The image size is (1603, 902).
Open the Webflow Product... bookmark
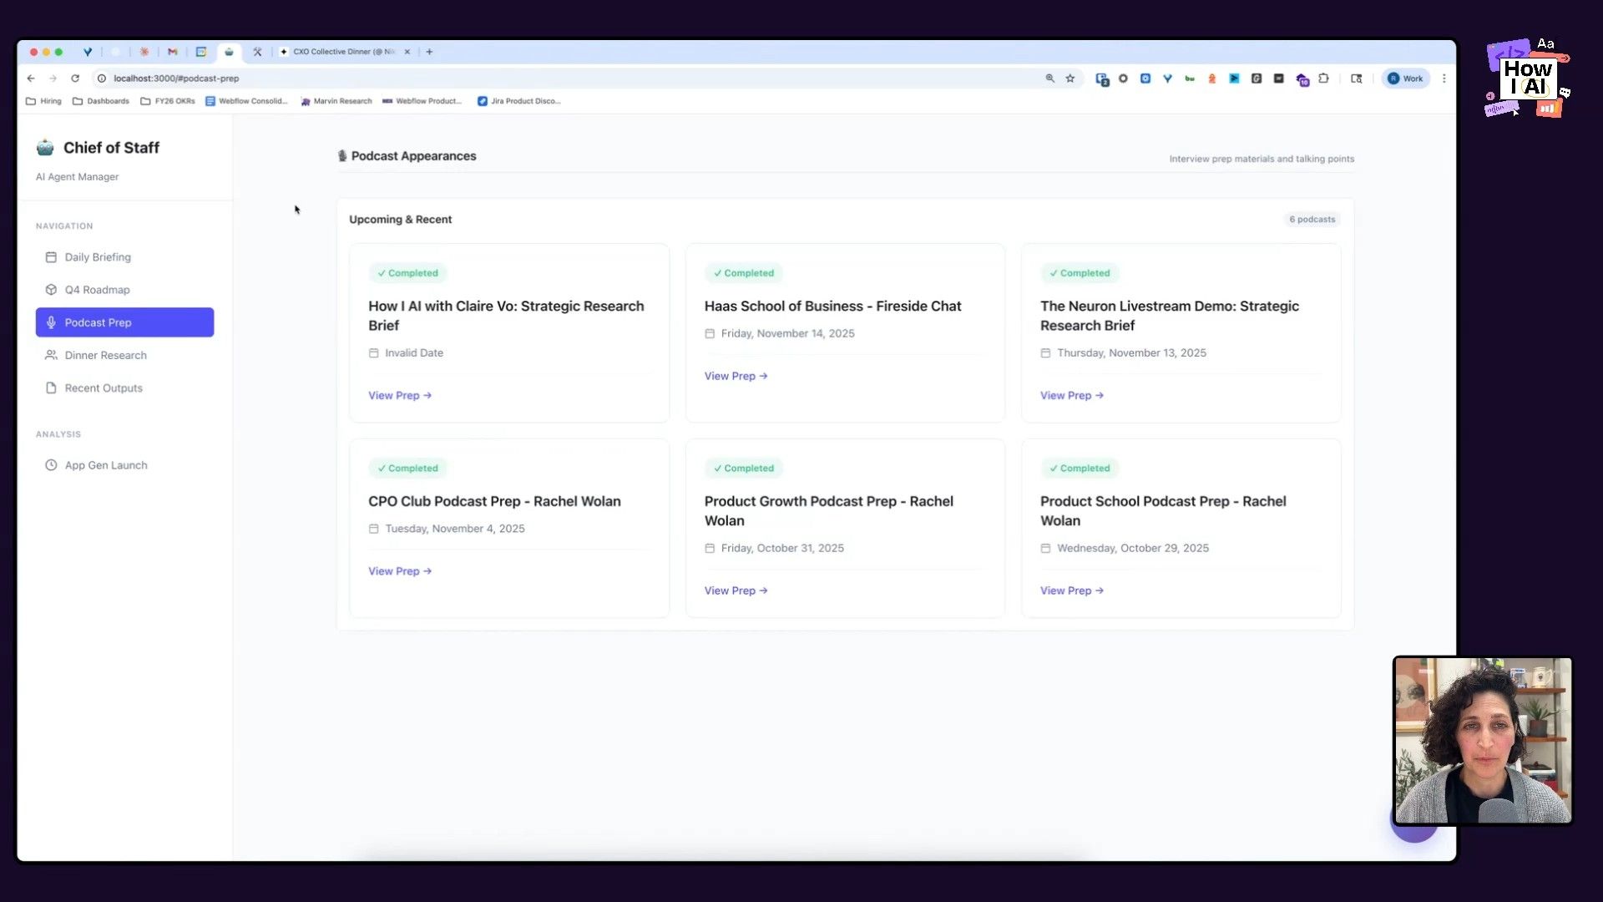[422, 101]
